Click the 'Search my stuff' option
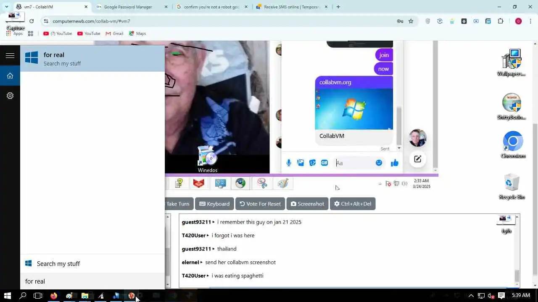The height and width of the screenshot is (302, 538). (x=92, y=263)
